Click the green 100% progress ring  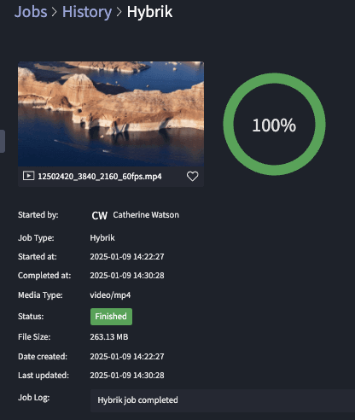274,125
